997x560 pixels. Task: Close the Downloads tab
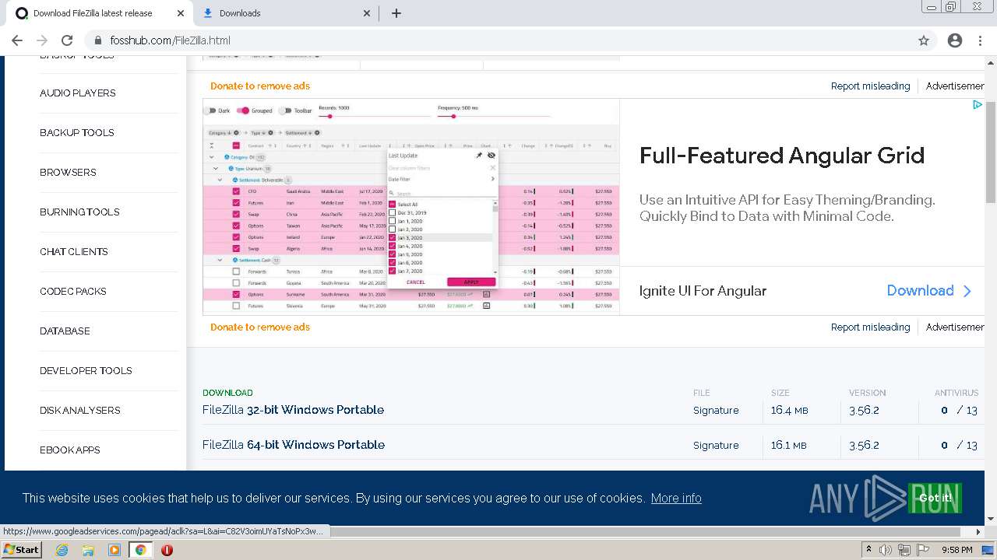[368, 13]
